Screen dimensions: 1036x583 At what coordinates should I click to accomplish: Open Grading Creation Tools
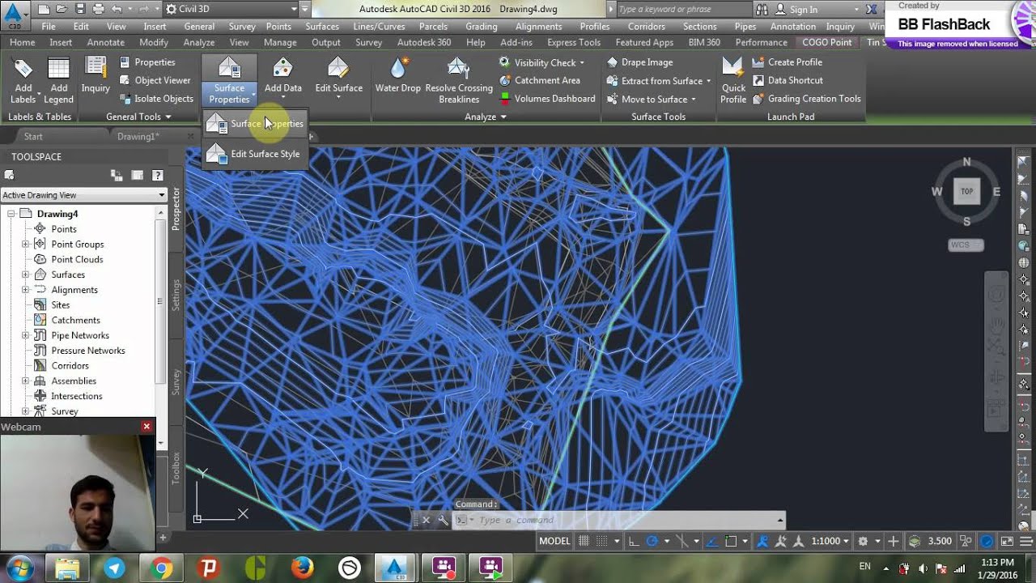point(806,99)
